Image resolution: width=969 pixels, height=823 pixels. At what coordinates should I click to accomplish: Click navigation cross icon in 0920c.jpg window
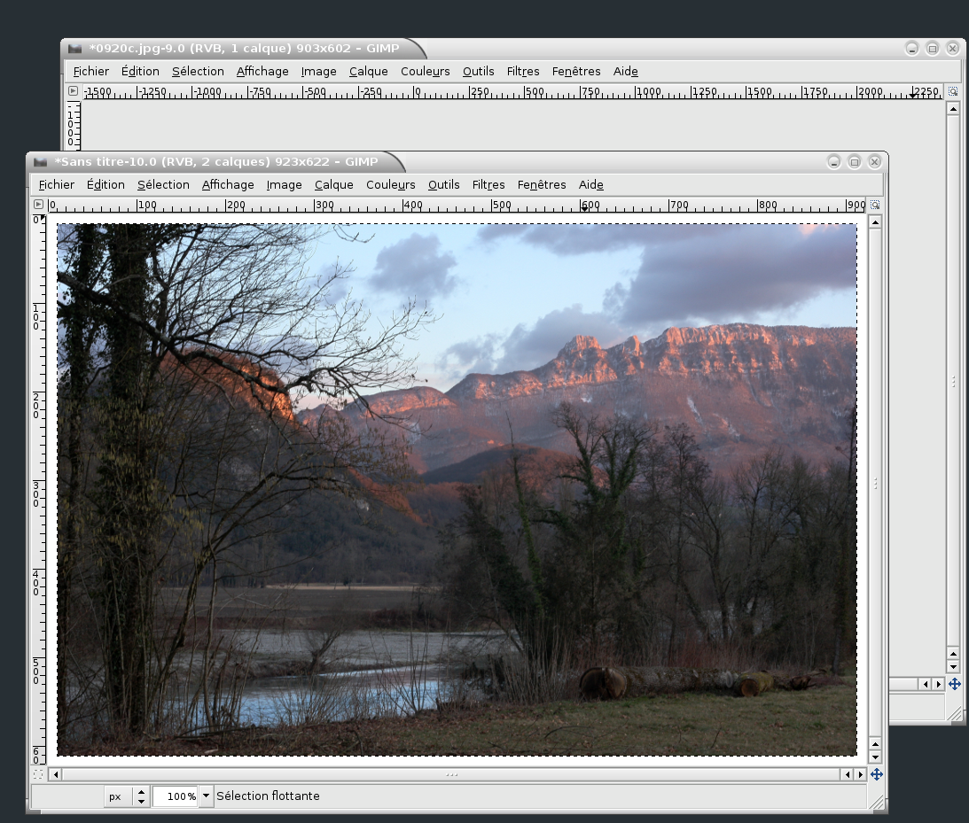pos(954,684)
